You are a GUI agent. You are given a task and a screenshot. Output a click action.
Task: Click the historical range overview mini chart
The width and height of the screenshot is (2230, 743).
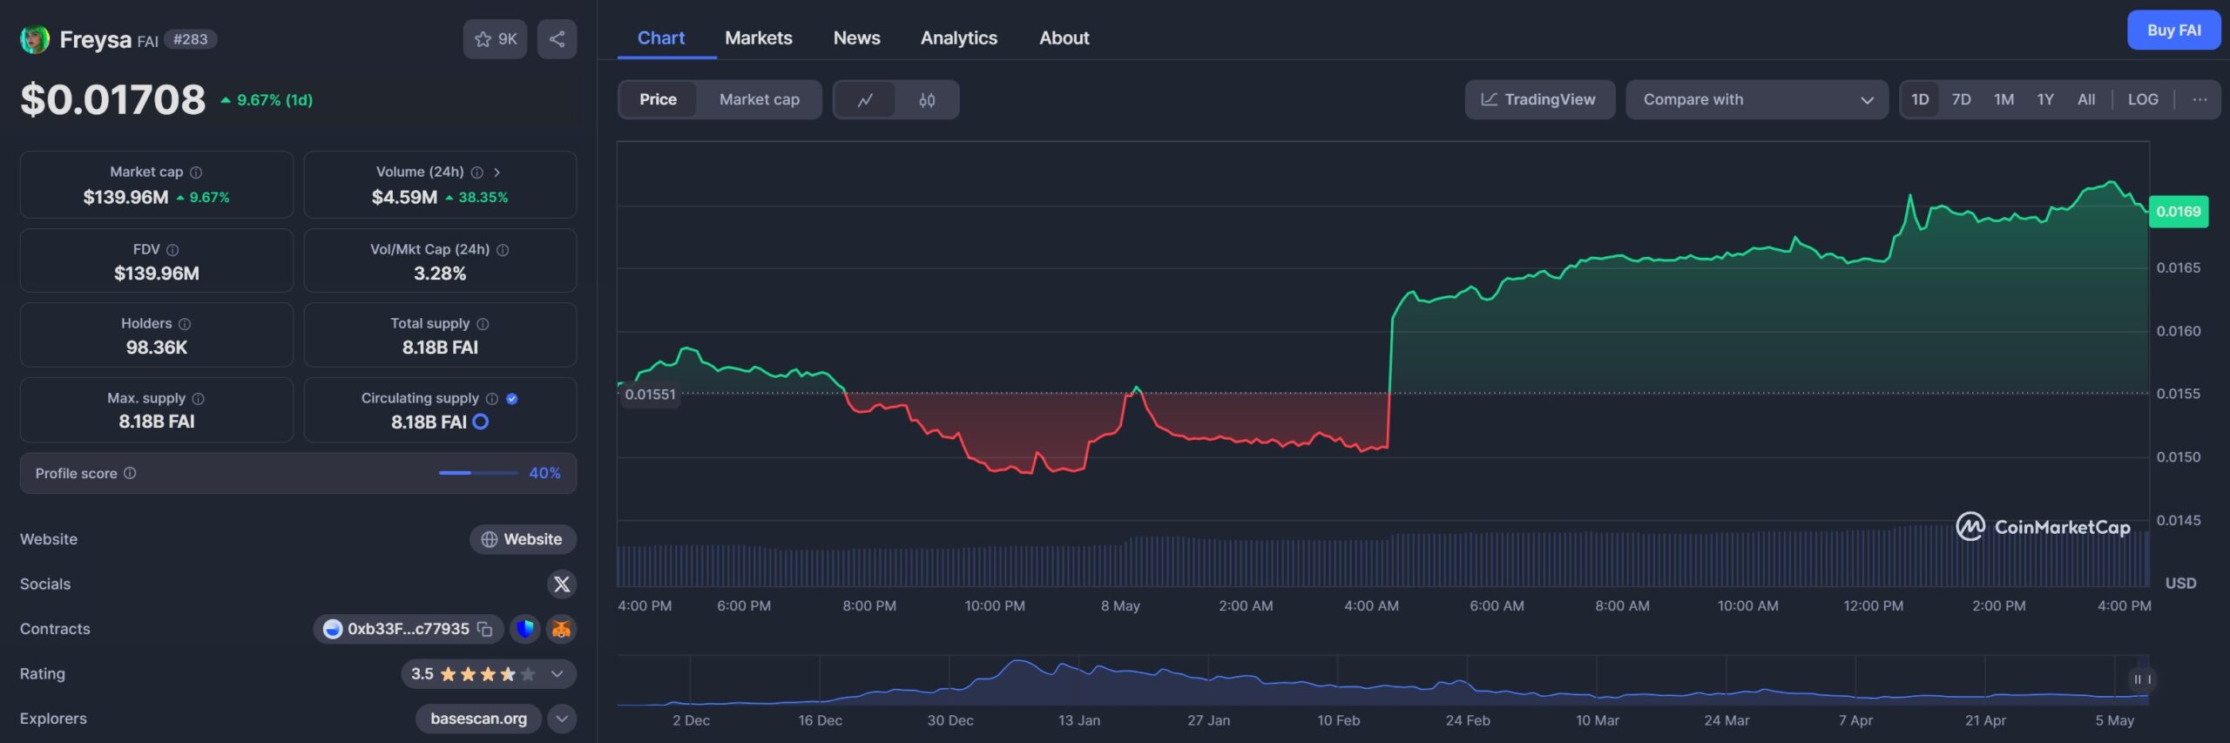tap(1382, 680)
